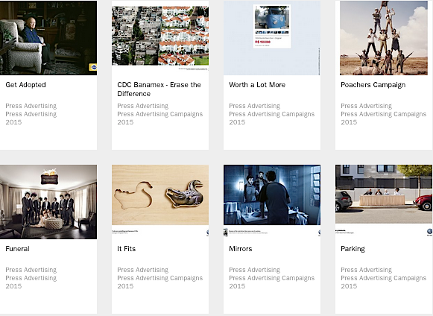Screen dimensions: 433x316
Task: Click the Volkswagen logo under the Parking image
Action: point(429,232)
